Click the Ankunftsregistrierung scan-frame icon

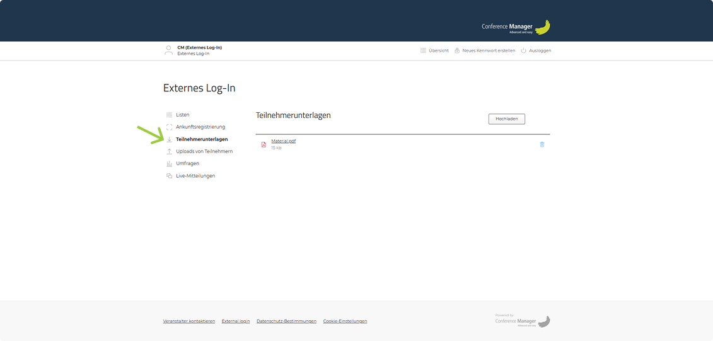169,127
